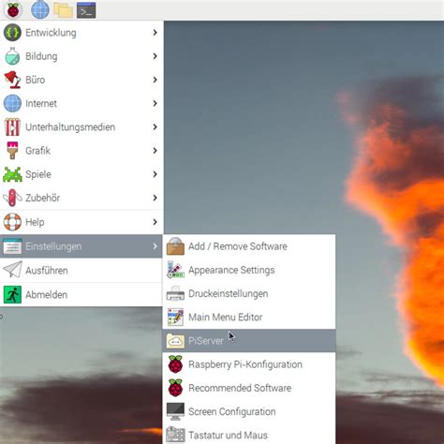Open the Entwicklung menu category
The height and width of the screenshot is (444, 444).
coord(81,33)
